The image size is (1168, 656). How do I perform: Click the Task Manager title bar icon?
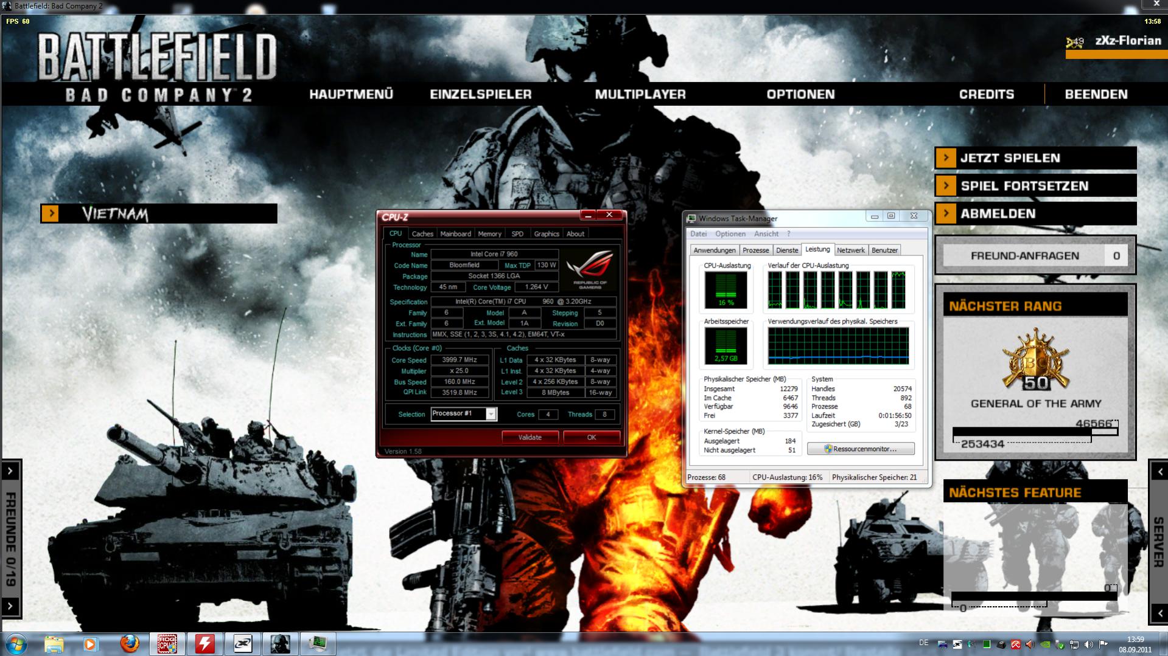coord(691,218)
